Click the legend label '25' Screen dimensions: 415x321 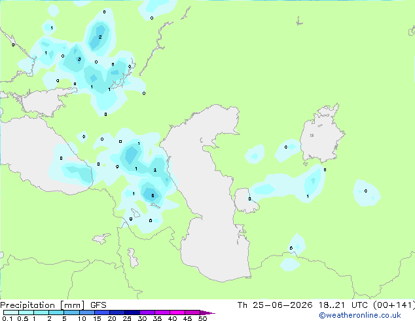click(127, 318)
